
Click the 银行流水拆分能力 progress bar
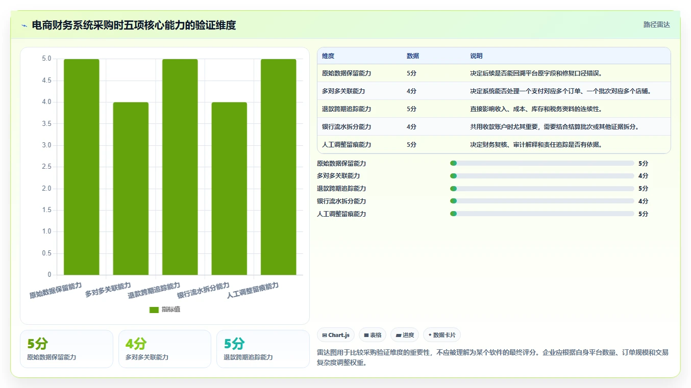(542, 201)
